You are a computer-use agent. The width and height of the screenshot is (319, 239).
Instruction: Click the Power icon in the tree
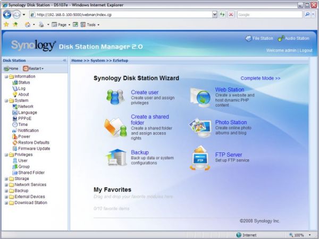tap(15, 136)
